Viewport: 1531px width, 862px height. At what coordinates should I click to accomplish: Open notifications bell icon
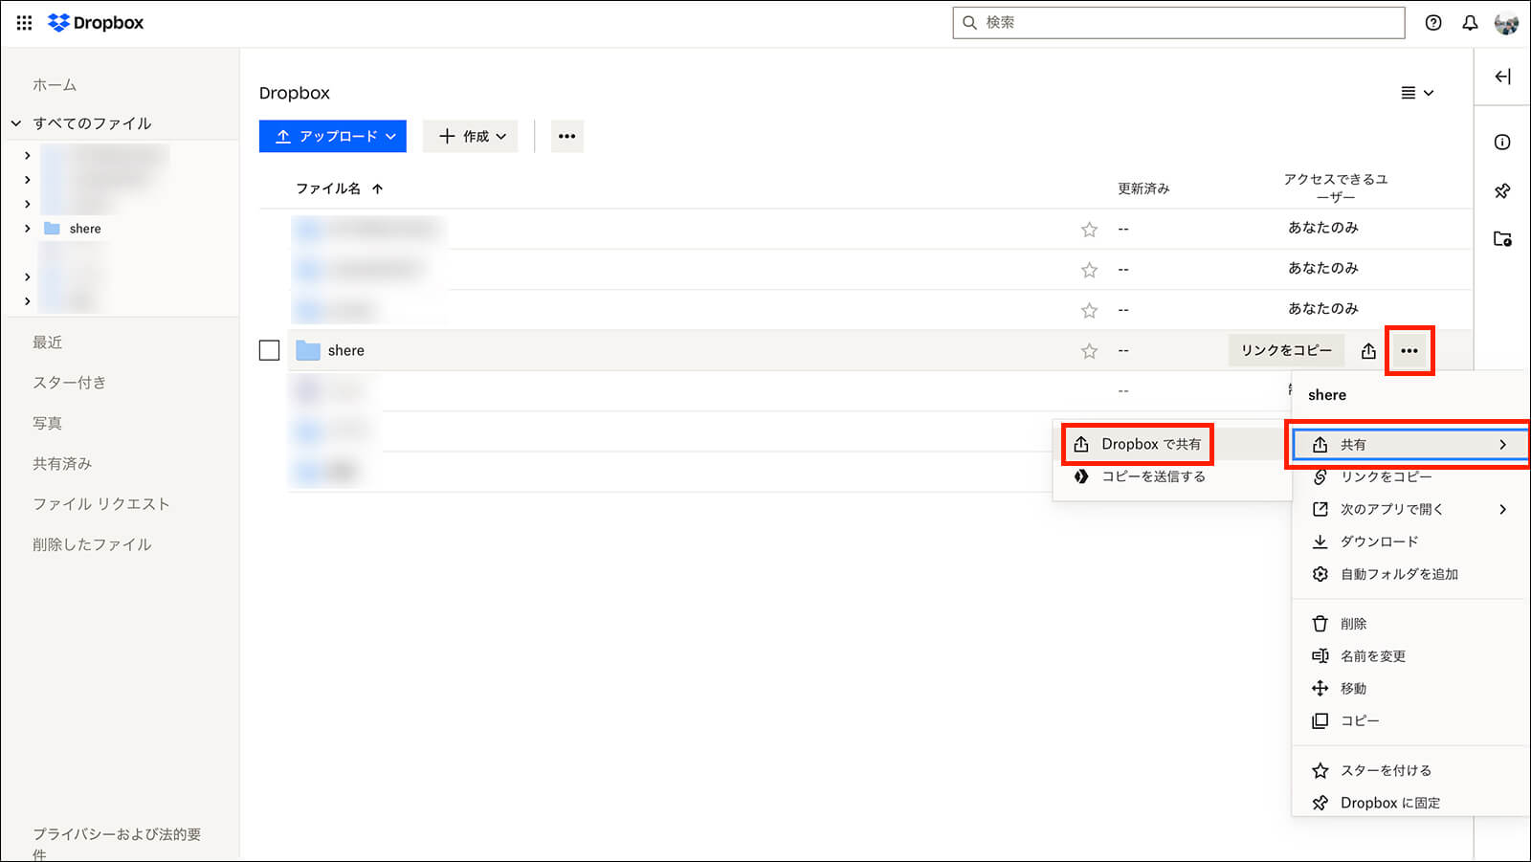pos(1470,23)
